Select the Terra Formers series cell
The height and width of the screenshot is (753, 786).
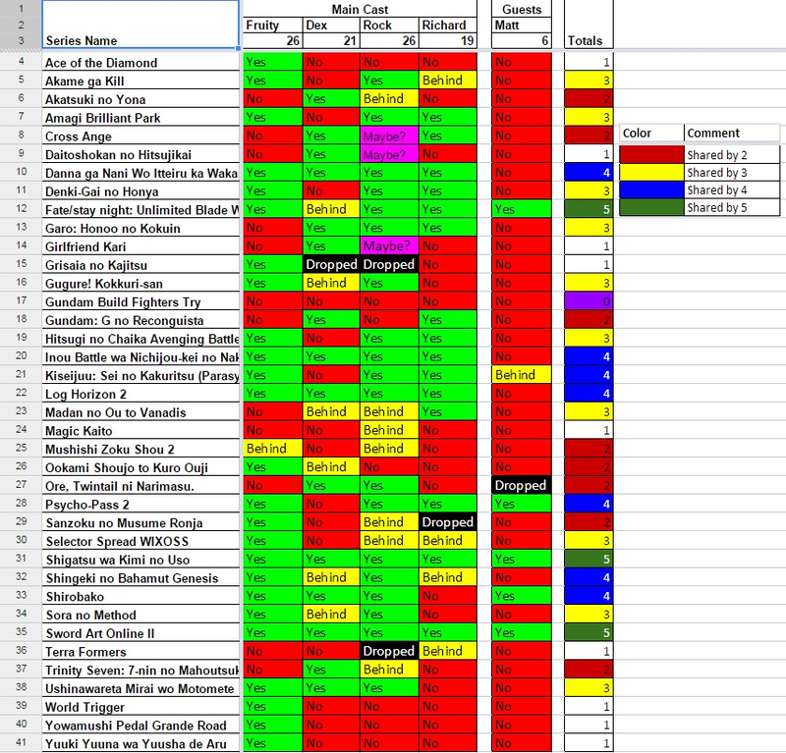(x=140, y=652)
